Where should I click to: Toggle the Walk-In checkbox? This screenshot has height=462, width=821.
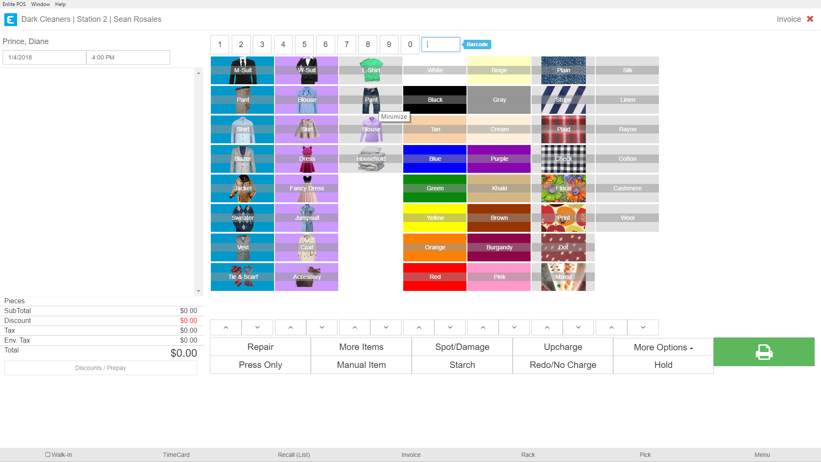tap(48, 455)
